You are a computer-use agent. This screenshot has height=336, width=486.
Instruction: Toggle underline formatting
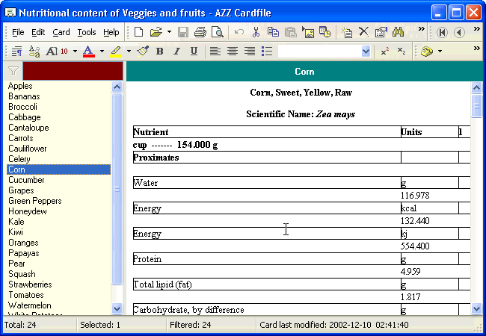coord(194,51)
